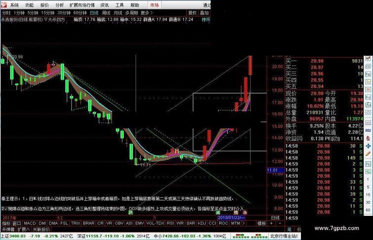373x240 pixels.
Task: Select the 月线 monthly period
Action: pos(118,13)
